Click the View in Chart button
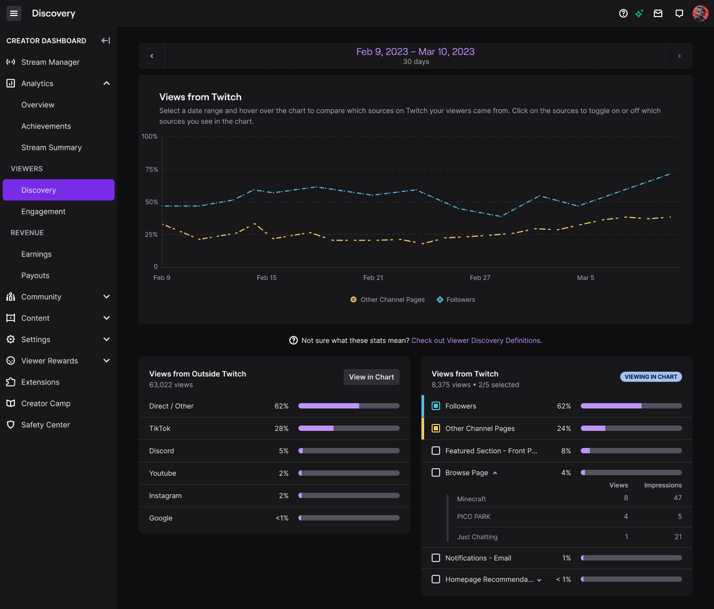 click(x=371, y=377)
